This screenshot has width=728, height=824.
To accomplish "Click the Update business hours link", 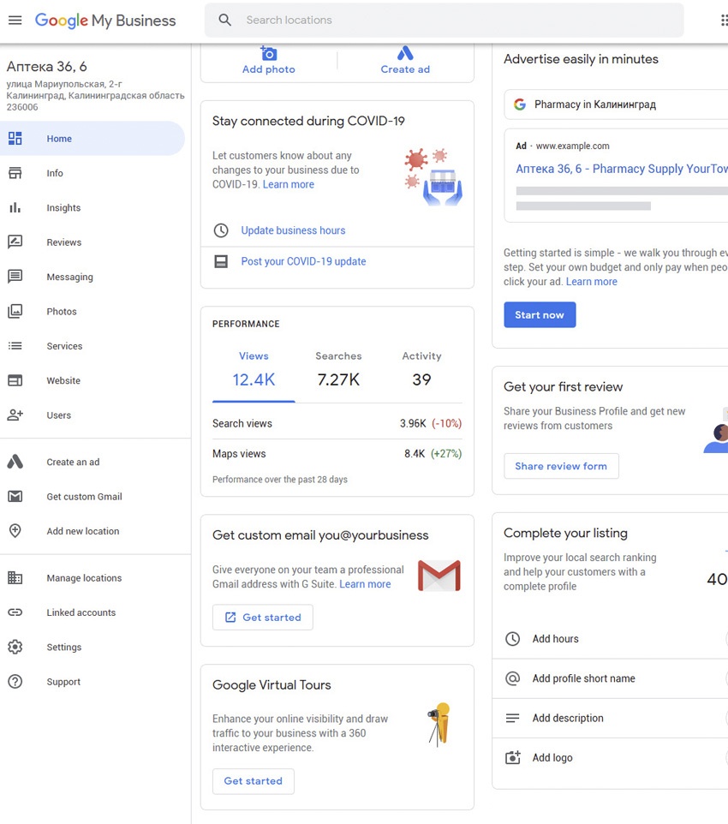I will tap(293, 230).
